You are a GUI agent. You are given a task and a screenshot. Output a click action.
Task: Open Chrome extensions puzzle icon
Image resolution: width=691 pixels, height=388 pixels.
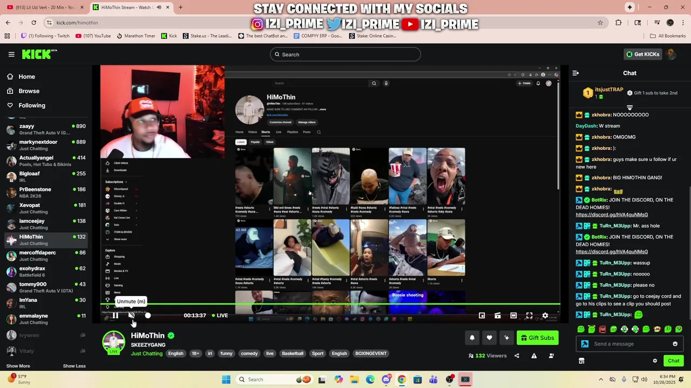[x=619, y=23]
